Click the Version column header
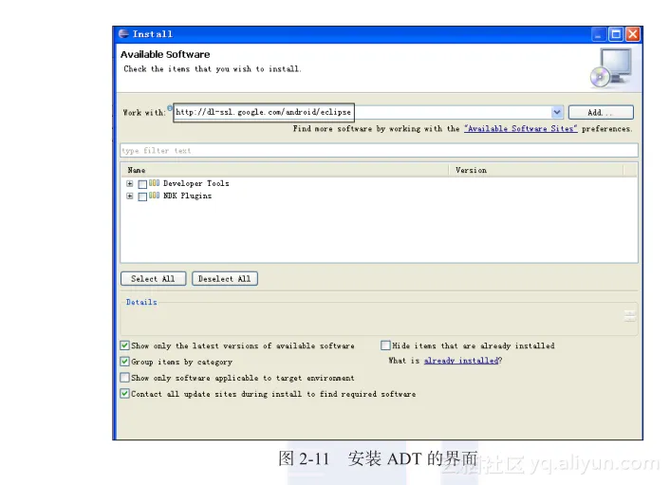The height and width of the screenshot is (485, 670). point(536,170)
